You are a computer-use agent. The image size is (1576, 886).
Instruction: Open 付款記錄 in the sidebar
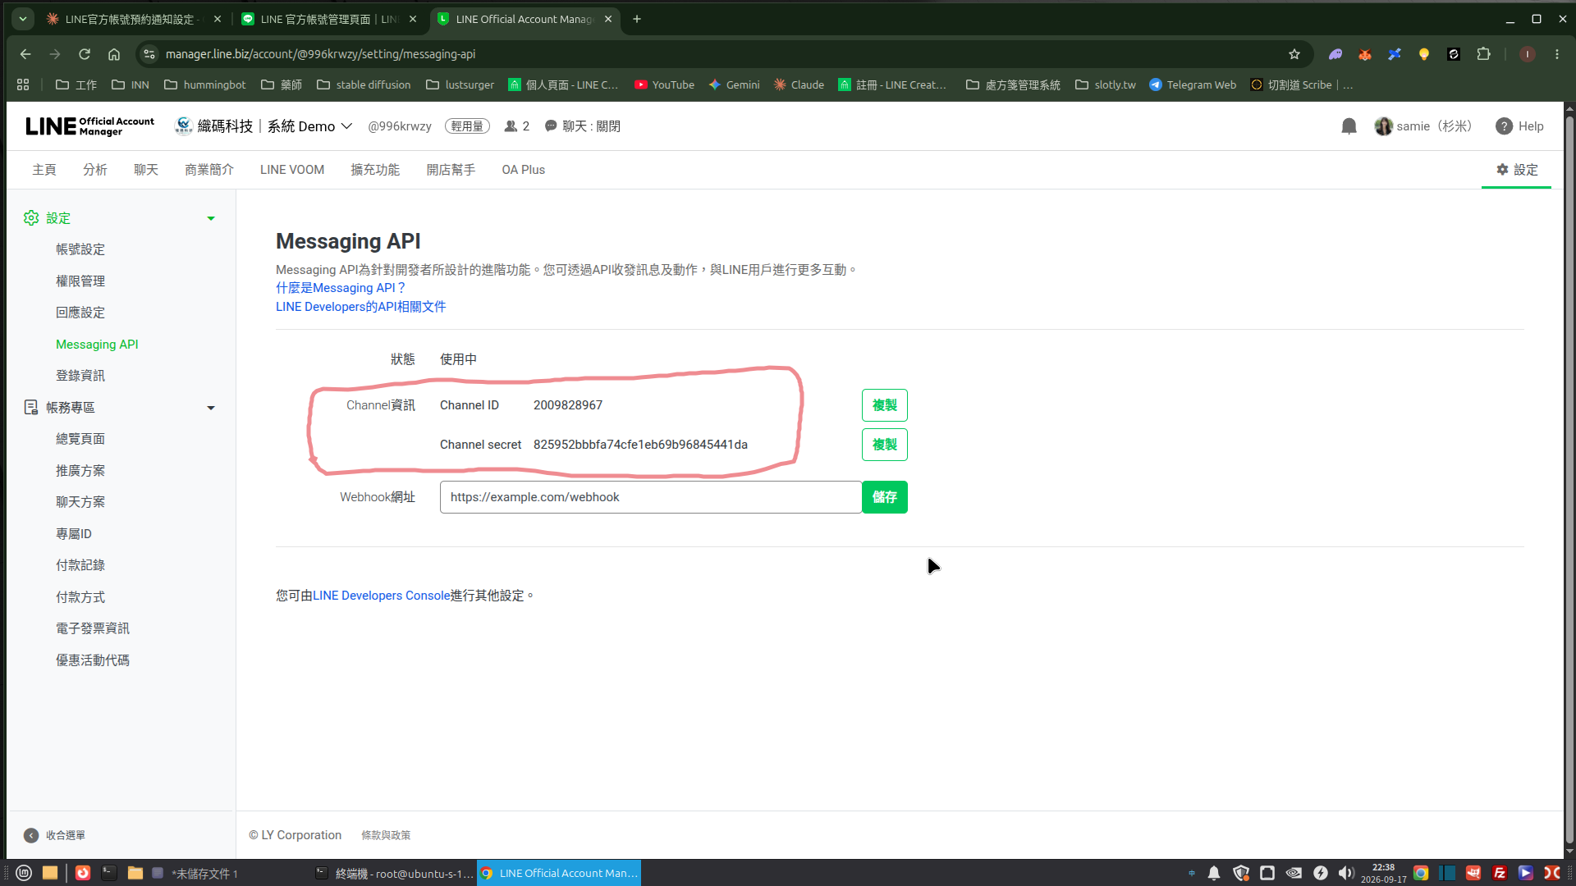click(x=80, y=565)
